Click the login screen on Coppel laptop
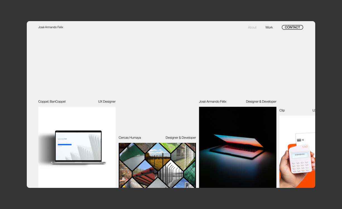This screenshot has width=342, height=209. point(78,146)
